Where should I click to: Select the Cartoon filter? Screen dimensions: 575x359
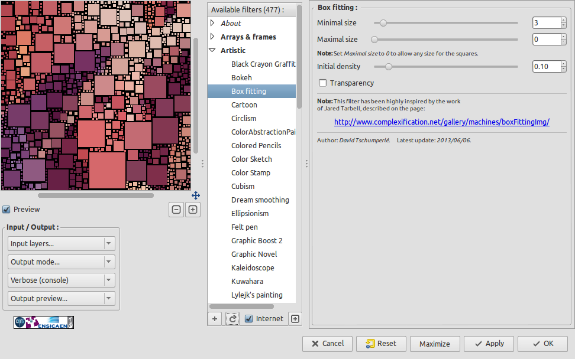[x=251, y=105]
